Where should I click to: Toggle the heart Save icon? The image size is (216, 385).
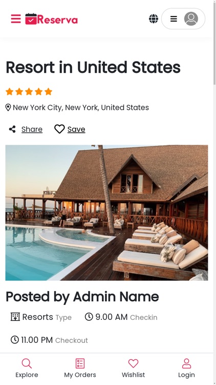click(x=59, y=129)
